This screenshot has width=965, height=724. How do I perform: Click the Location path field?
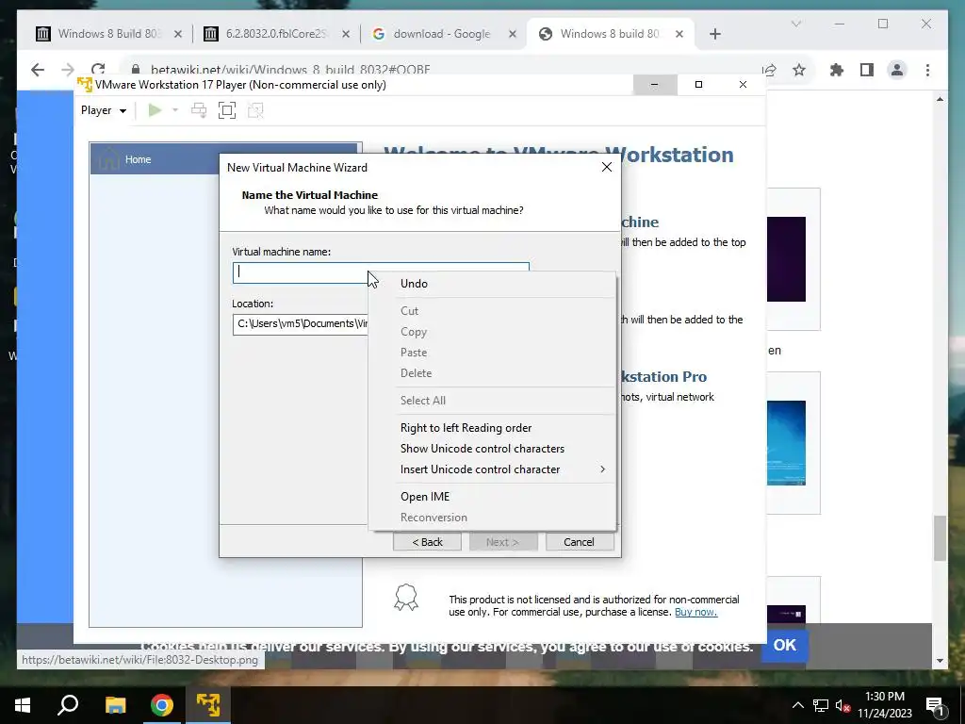point(301,324)
